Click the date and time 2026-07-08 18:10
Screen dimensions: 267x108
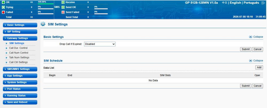coord(243,17)
